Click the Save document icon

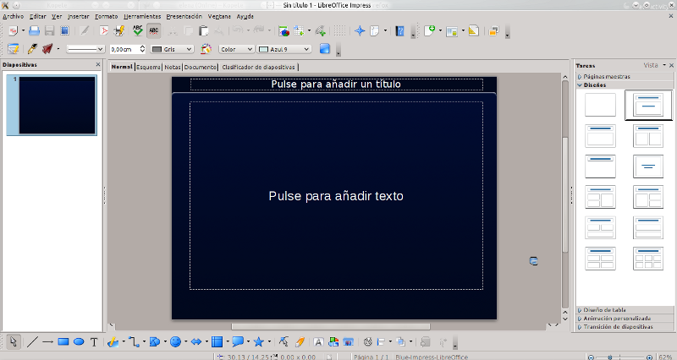(x=49, y=30)
